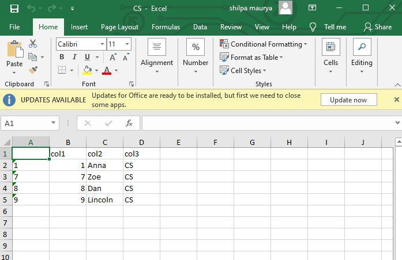Apply yellow Fill Color bucket
The width and height of the screenshot is (402, 260).
[87, 70]
